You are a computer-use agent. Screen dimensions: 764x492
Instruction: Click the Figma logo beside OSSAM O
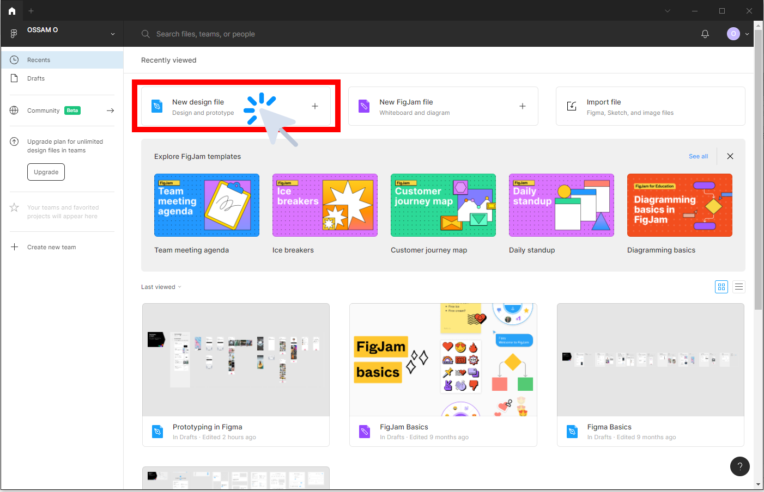pyautogui.click(x=14, y=34)
